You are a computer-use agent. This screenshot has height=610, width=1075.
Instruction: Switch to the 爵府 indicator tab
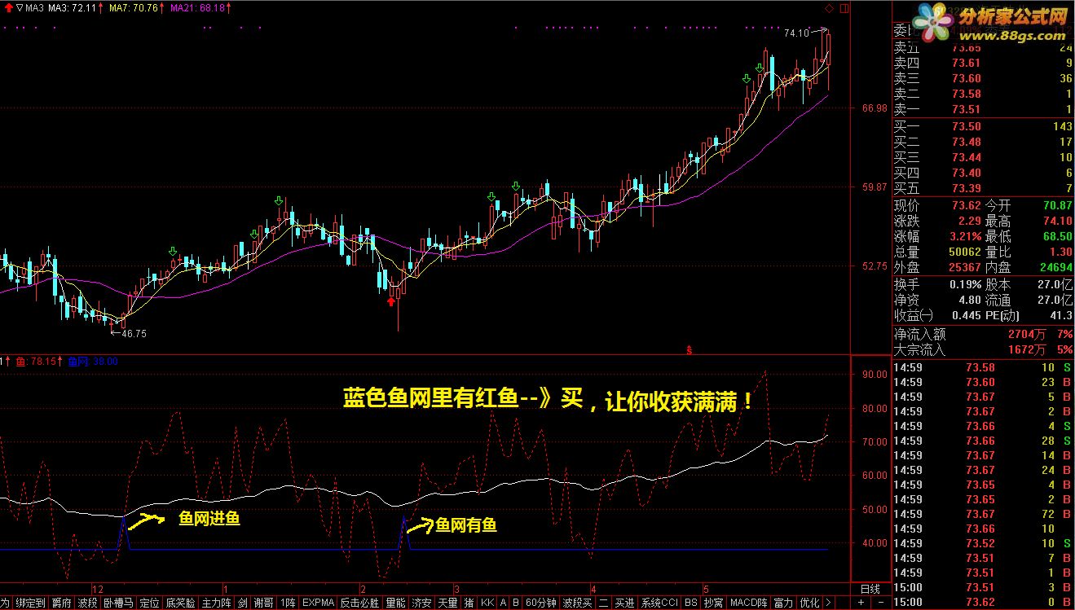61,603
